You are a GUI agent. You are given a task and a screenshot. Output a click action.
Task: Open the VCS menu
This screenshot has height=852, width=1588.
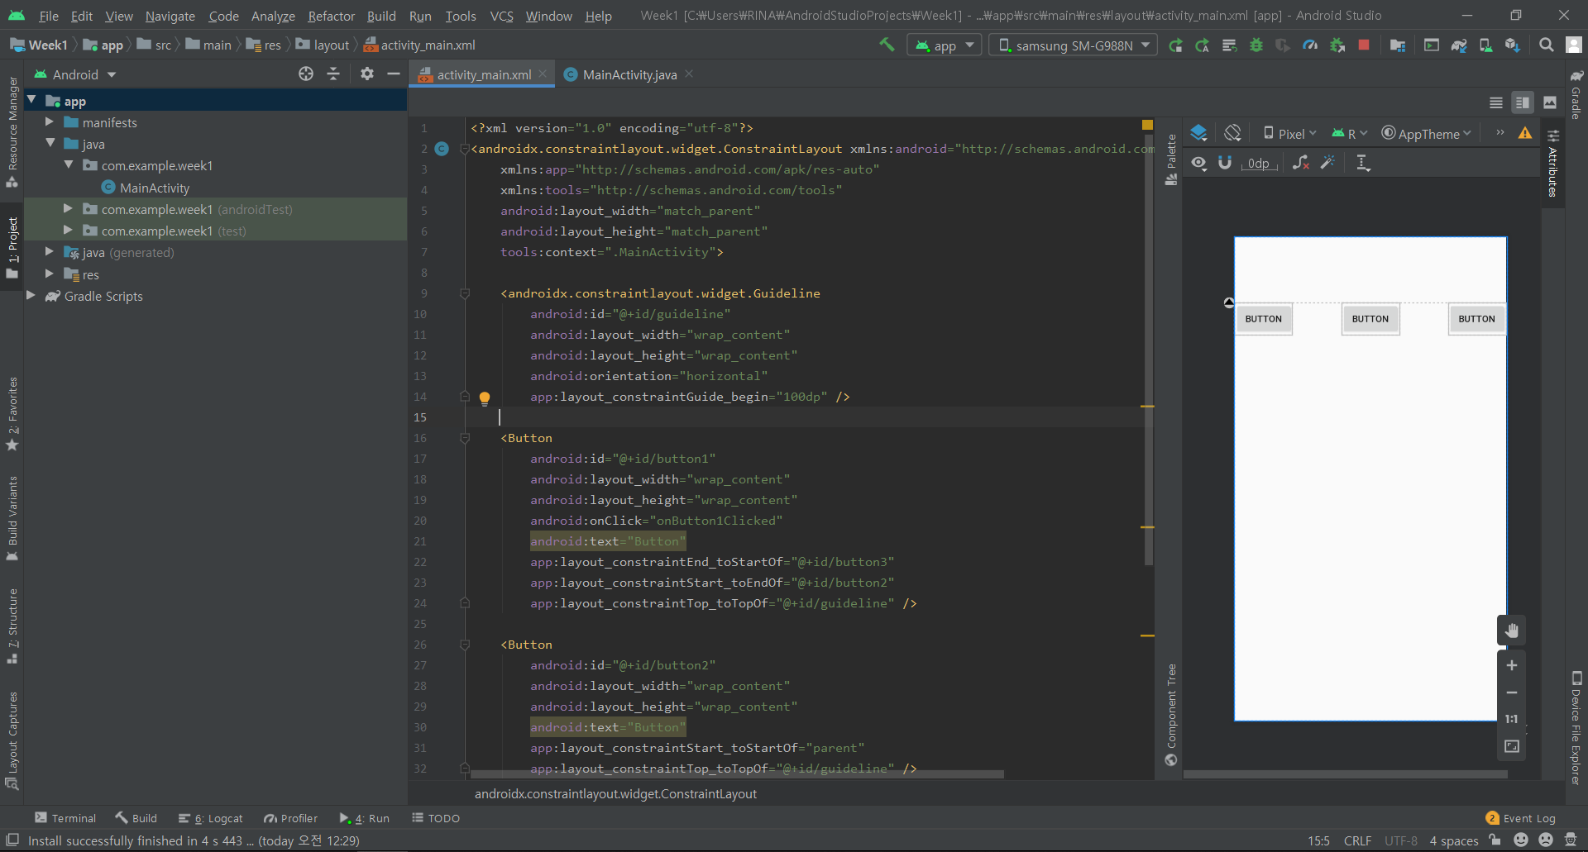(501, 16)
